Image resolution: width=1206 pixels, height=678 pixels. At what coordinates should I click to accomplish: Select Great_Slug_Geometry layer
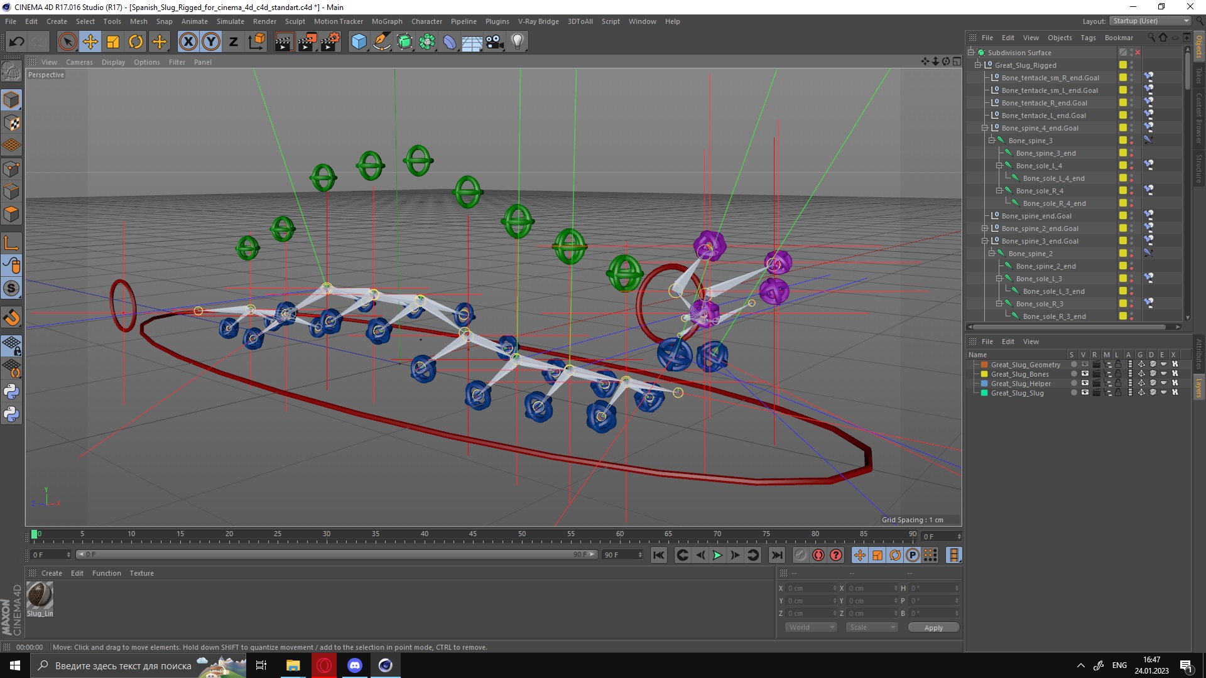click(1025, 365)
